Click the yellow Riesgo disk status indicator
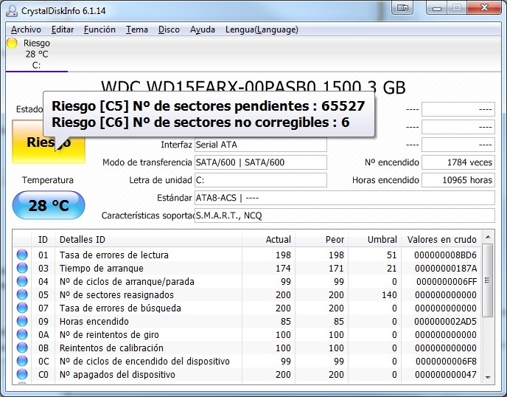Image resolution: width=507 pixels, height=397 pixels. point(12,43)
